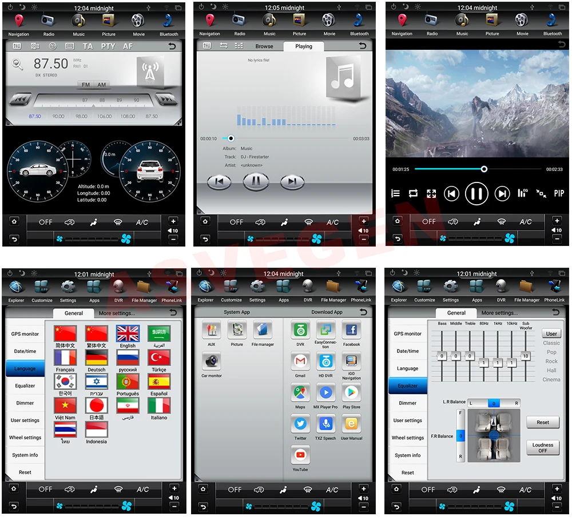Seek backward with the radio rewind arrows
Screen dimensions: 572x524
click(20, 100)
